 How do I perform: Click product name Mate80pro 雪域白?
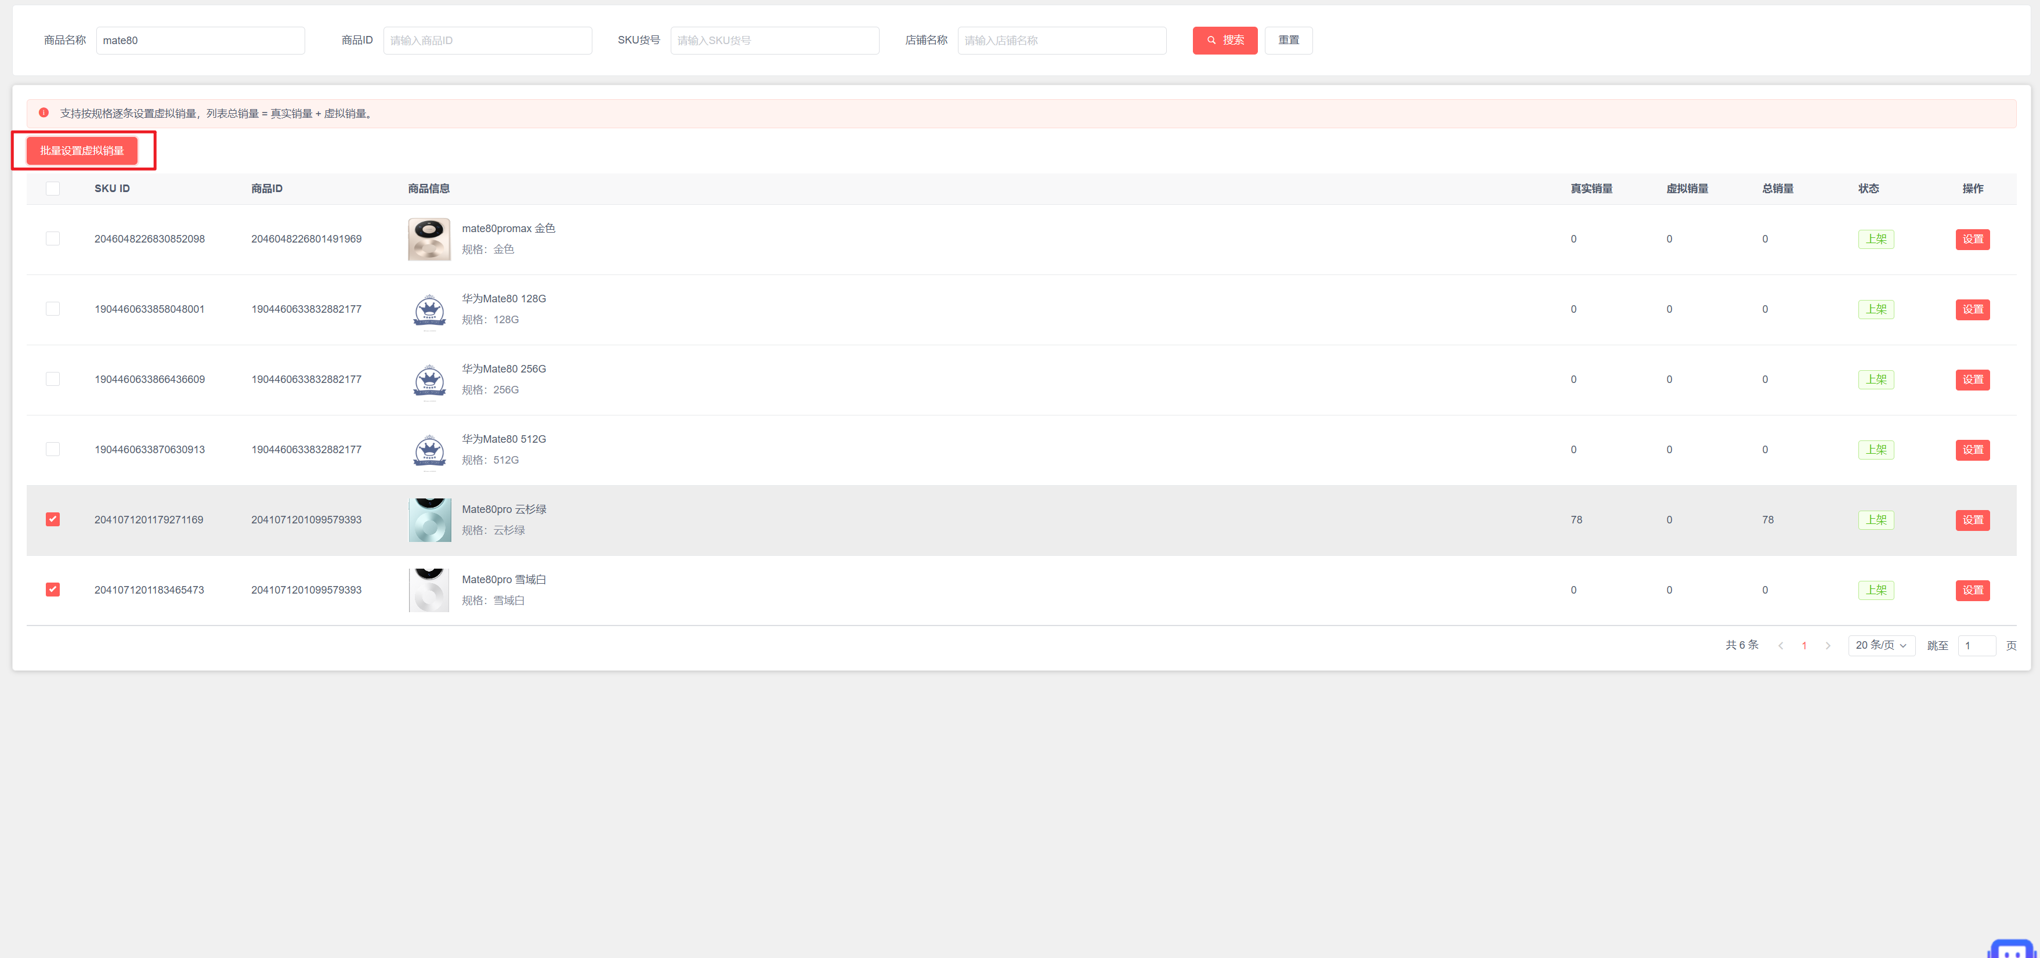tap(504, 580)
